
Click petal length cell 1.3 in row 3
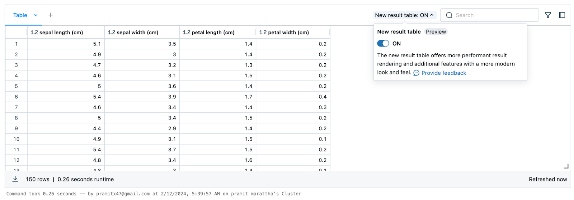point(218,65)
